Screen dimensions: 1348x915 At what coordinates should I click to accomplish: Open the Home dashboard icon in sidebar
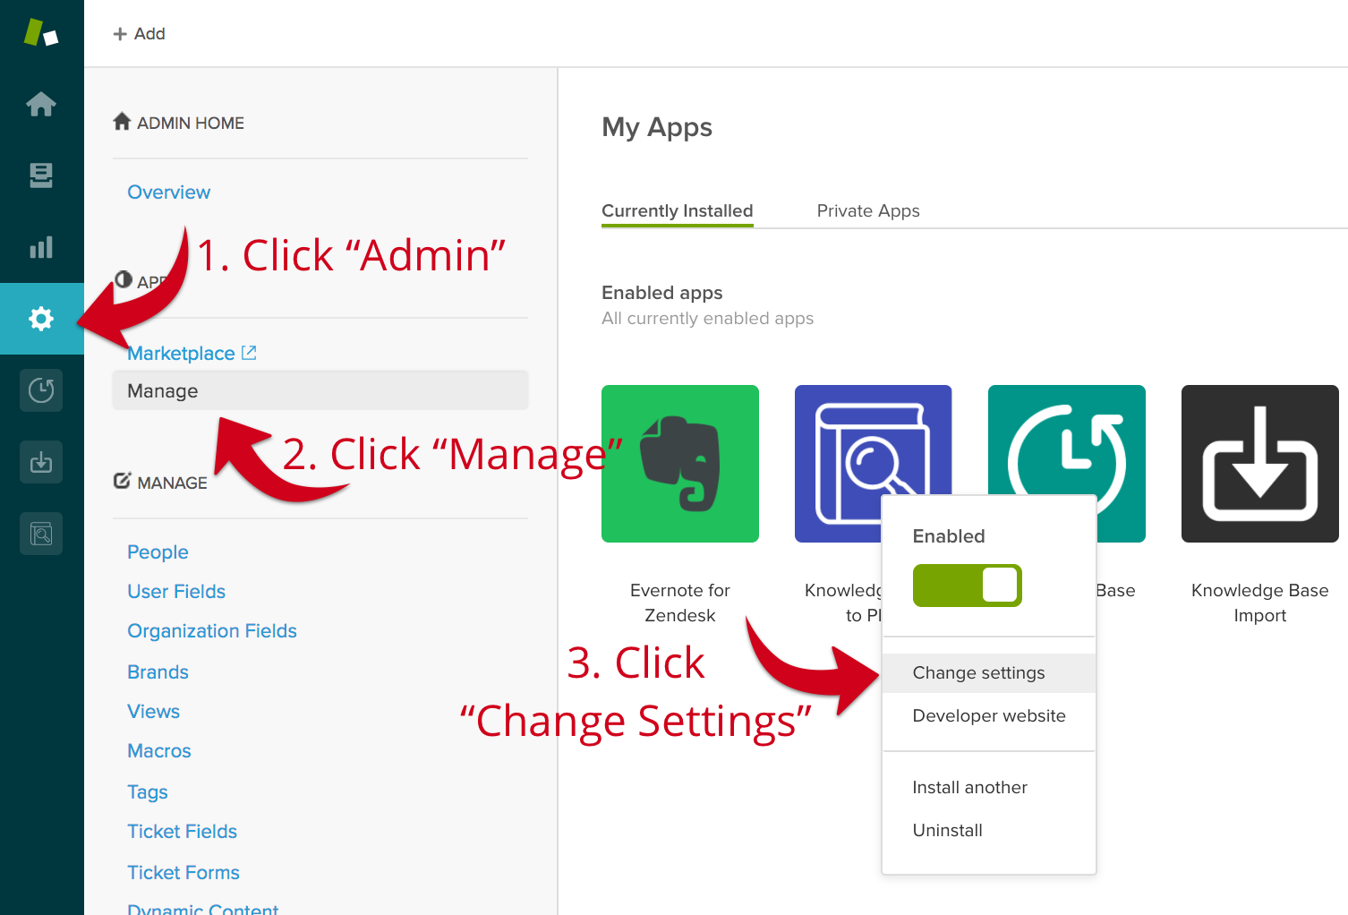click(41, 105)
